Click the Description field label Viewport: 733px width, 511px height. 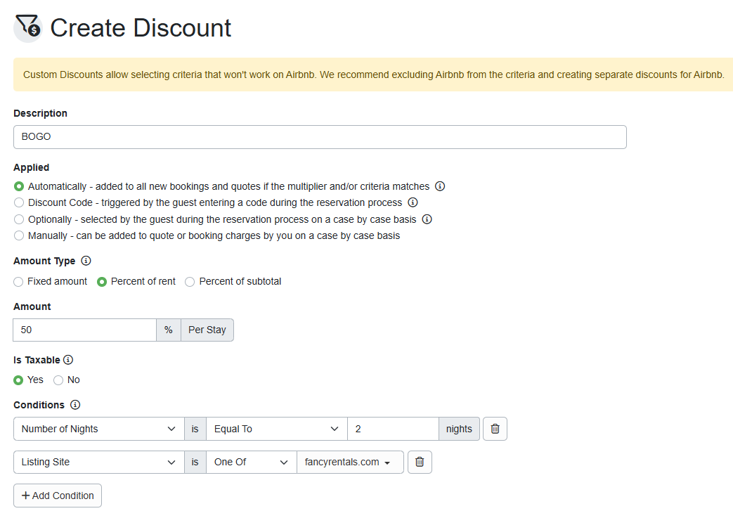click(x=40, y=113)
